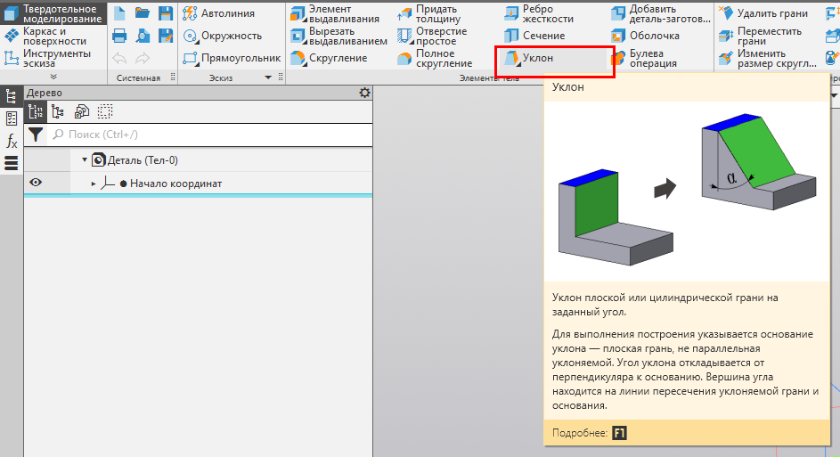The height and width of the screenshot is (457, 840).
Task: Select Начало координат tree item
Action: [175, 184]
